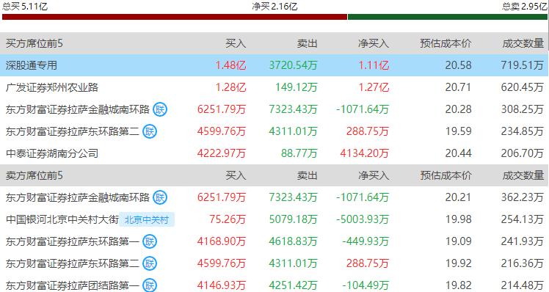Click buy value 4222.97万
549x292 pixels.
pyautogui.click(x=222, y=153)
